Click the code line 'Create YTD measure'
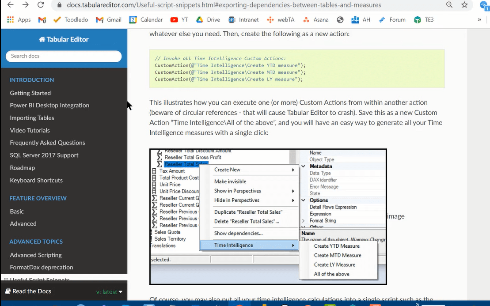 point(230,65)
